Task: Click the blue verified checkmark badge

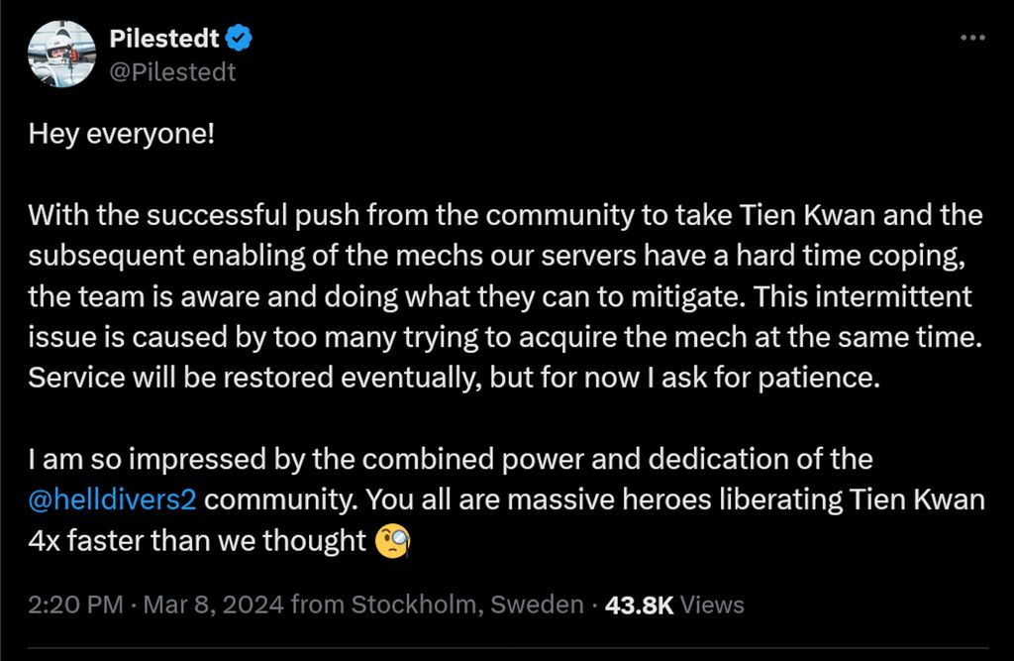Action: click(240, 38)
